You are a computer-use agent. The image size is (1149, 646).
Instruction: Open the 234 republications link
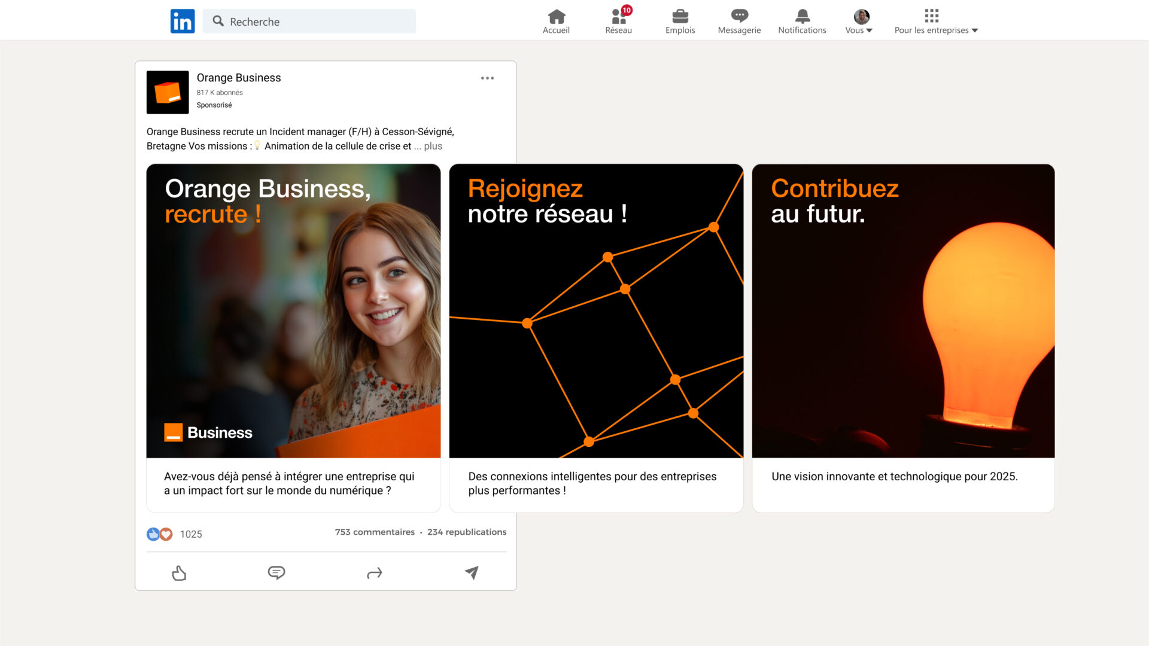(467, 532)
